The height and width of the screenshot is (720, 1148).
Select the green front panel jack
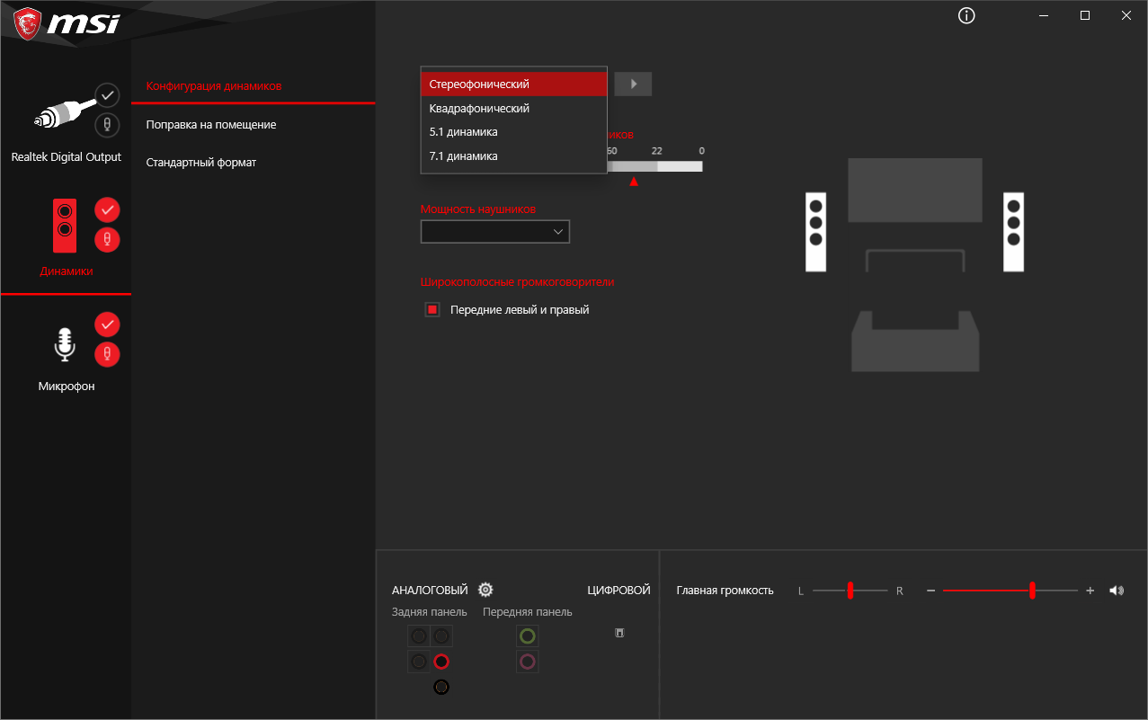pyautogui.click(x=528, y=636)
